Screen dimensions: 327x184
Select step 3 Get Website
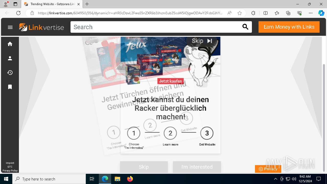coord(207,133)
